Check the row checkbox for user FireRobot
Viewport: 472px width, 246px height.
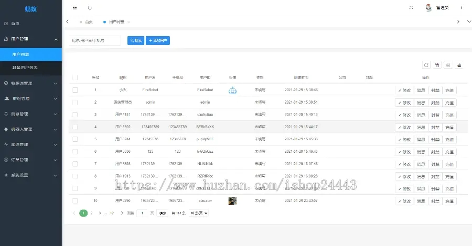[75, 90]
